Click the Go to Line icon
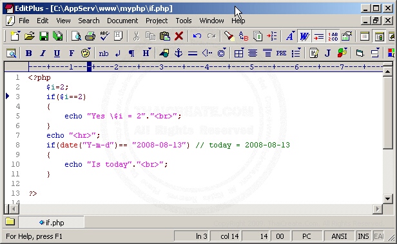Screen dimensions: 397x244 (272, 36)
